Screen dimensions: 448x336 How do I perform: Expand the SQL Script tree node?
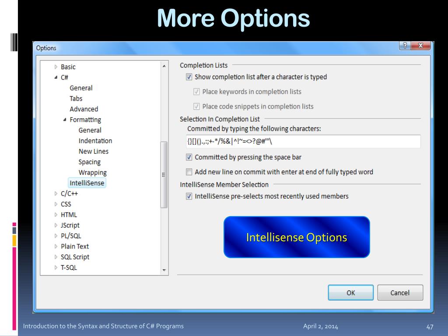[x=56, y=257]
